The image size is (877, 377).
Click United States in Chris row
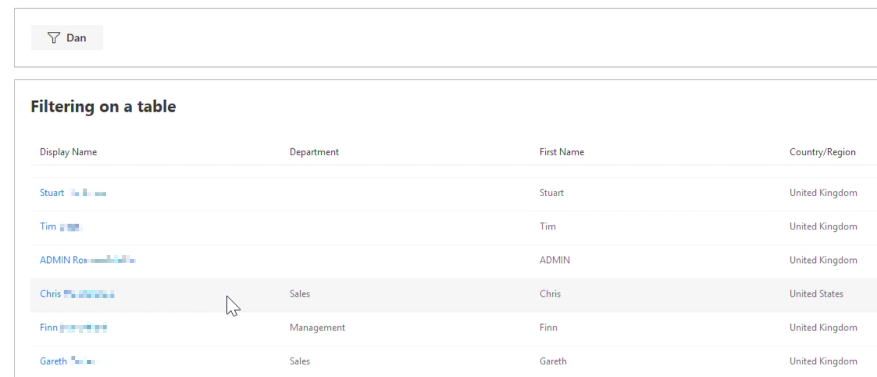tap(816, 293)
